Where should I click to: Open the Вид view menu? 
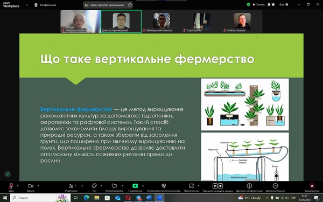[x=284, y=4]
